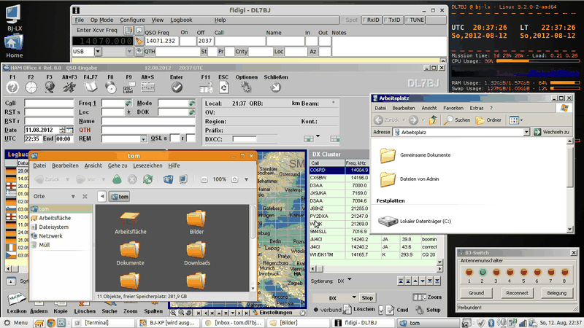Viewport: 584px width, 328px height.
Task: Click the Reconnect button in BJ-Switch
Action: pyautogui.click(x=517, y=293)
